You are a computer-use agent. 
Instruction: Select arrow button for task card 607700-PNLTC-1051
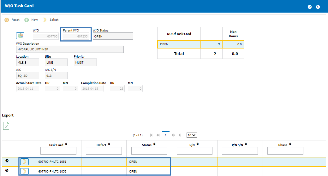click(x=25, y=162)
